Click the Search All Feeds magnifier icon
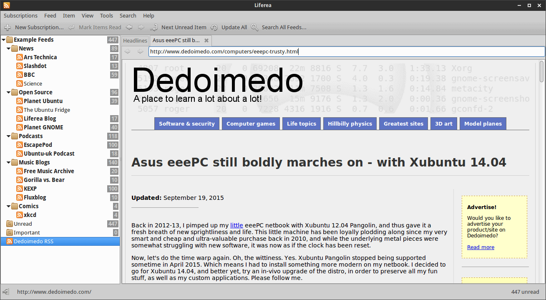The image size is (546, 300). click(254, 28)
